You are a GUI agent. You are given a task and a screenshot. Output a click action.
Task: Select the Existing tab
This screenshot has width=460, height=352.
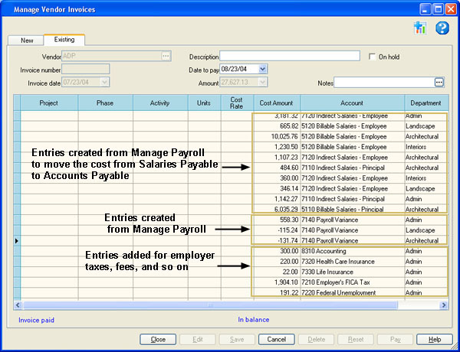click(64, 39)
